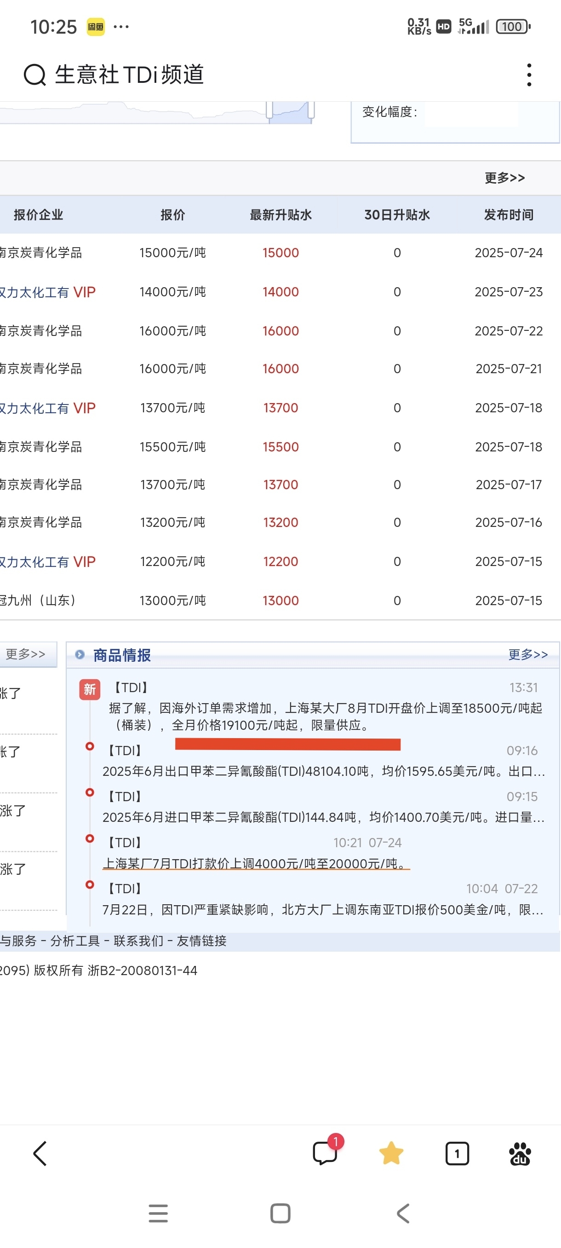The image size is (561, 1248).
Task: Tap 冠九州（山东）company name
Action: point(39,601)
